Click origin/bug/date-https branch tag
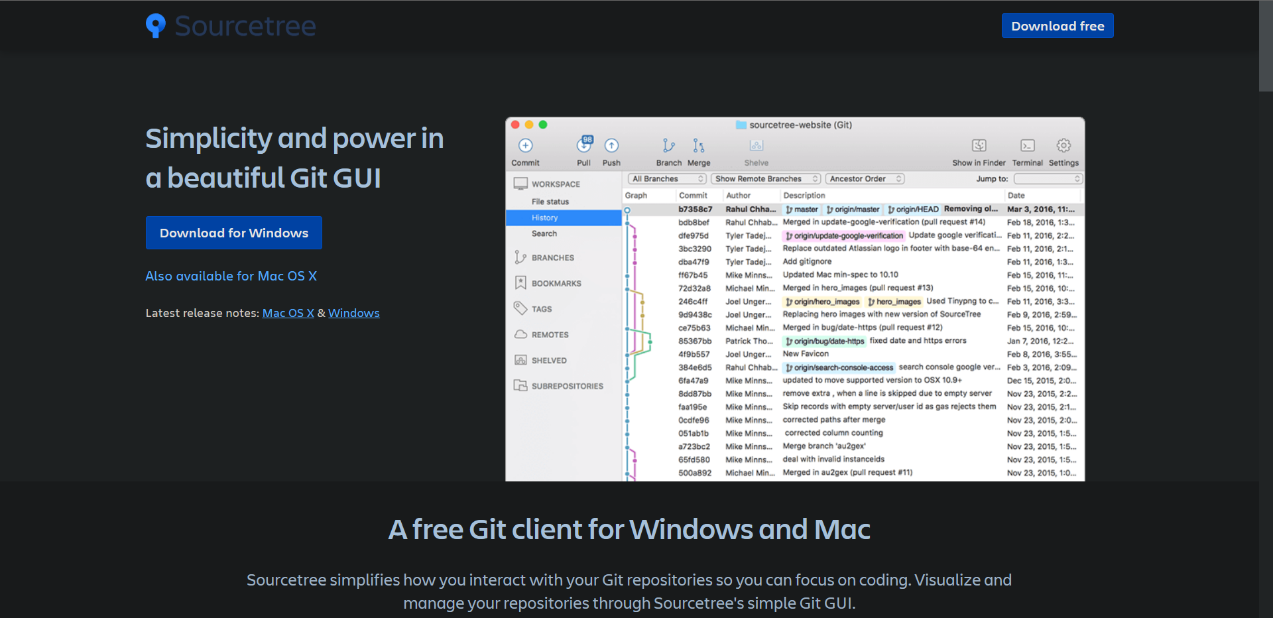The height and width of the screenshot is (618, 1273). tap(825, 341)
